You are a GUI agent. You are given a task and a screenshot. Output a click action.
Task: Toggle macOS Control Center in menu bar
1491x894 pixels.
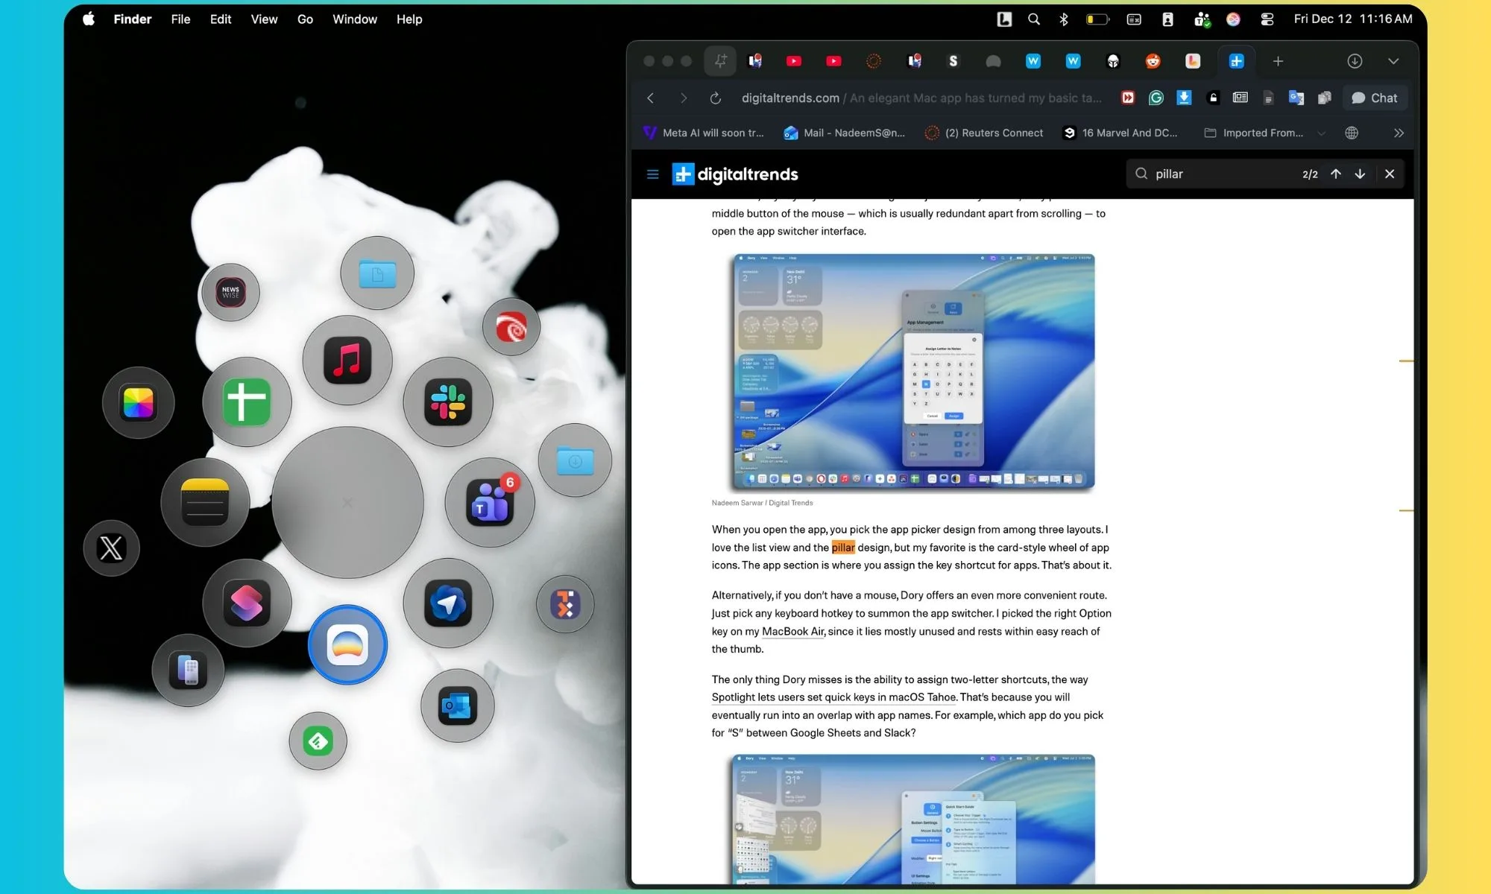point(1267,19)
